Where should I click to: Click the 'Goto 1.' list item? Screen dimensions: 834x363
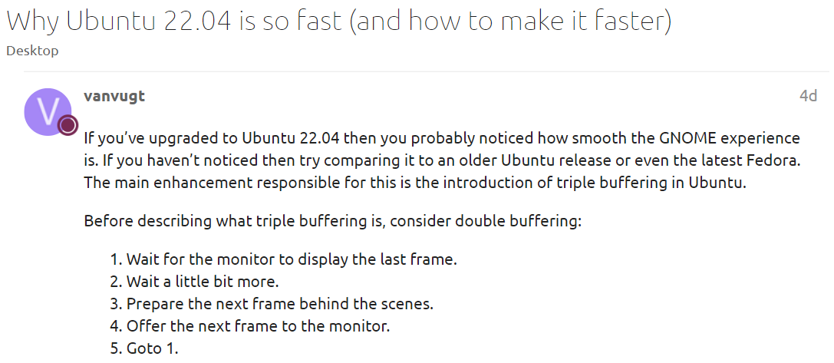click(x=145, y=348)
